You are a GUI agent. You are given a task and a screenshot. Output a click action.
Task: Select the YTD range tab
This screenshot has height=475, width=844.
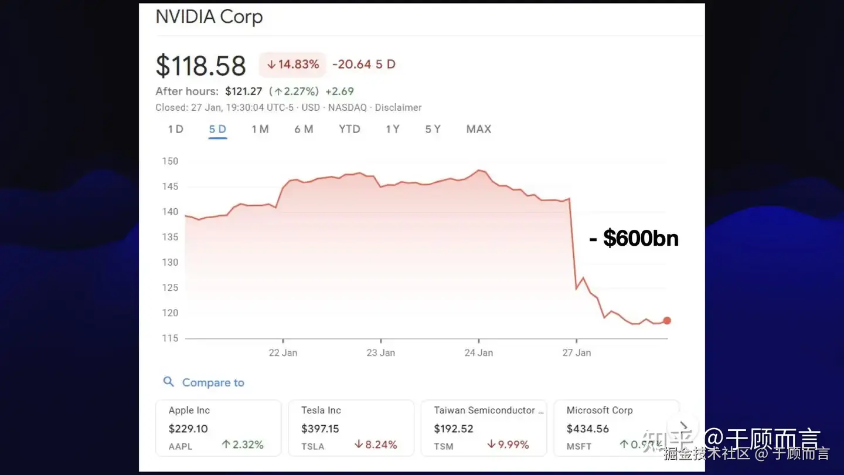349,129
